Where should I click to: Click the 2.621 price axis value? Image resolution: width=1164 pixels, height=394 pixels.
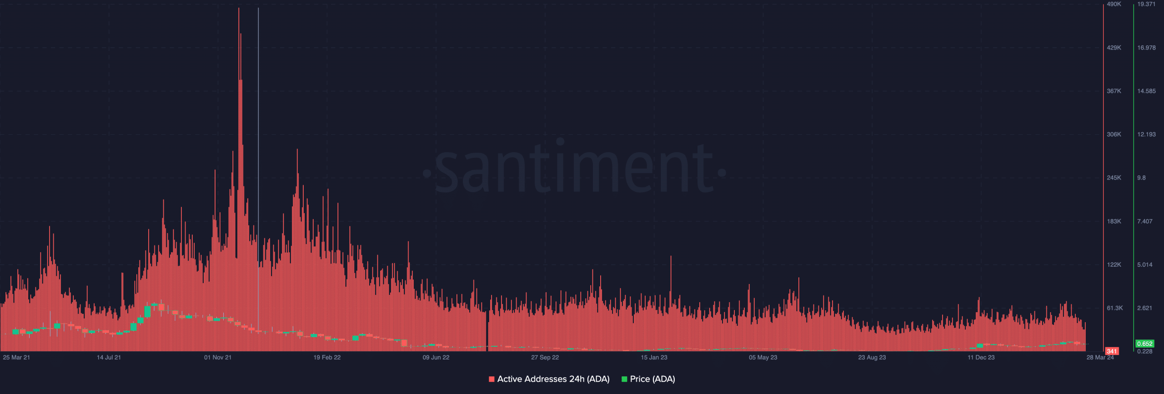1145,309
